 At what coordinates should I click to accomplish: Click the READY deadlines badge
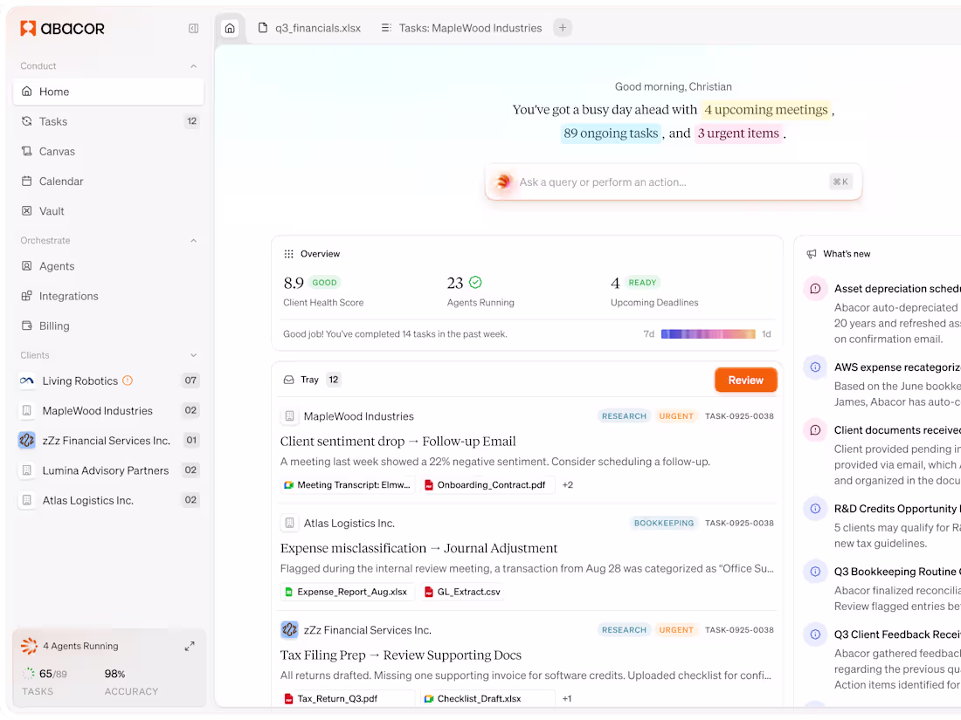click(642, 283)
